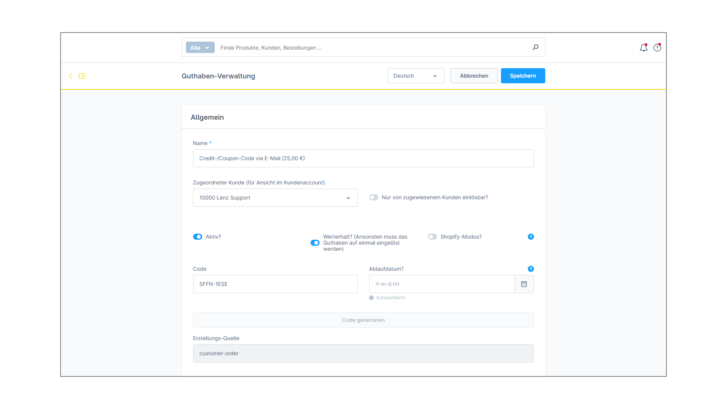
Task: Expand the '10000 Lenz Support' customer dropdown
Action: click(x=275, y=198)
